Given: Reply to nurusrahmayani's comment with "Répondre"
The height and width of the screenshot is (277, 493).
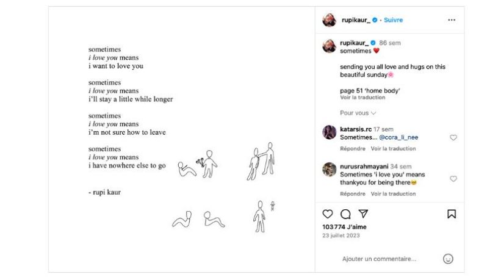Looking at the screenshot, I should (353, 193).
